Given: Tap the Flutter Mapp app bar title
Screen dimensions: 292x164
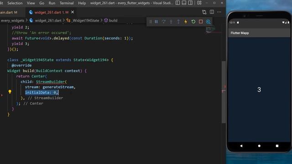Looking at the screenshot, I should coord(240,33).
